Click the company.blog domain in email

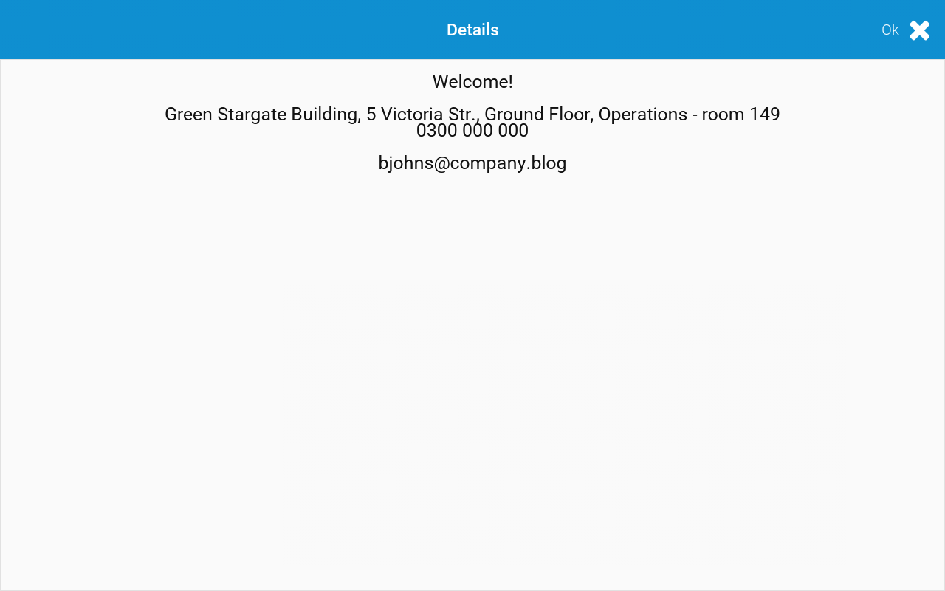click(508, 163)
